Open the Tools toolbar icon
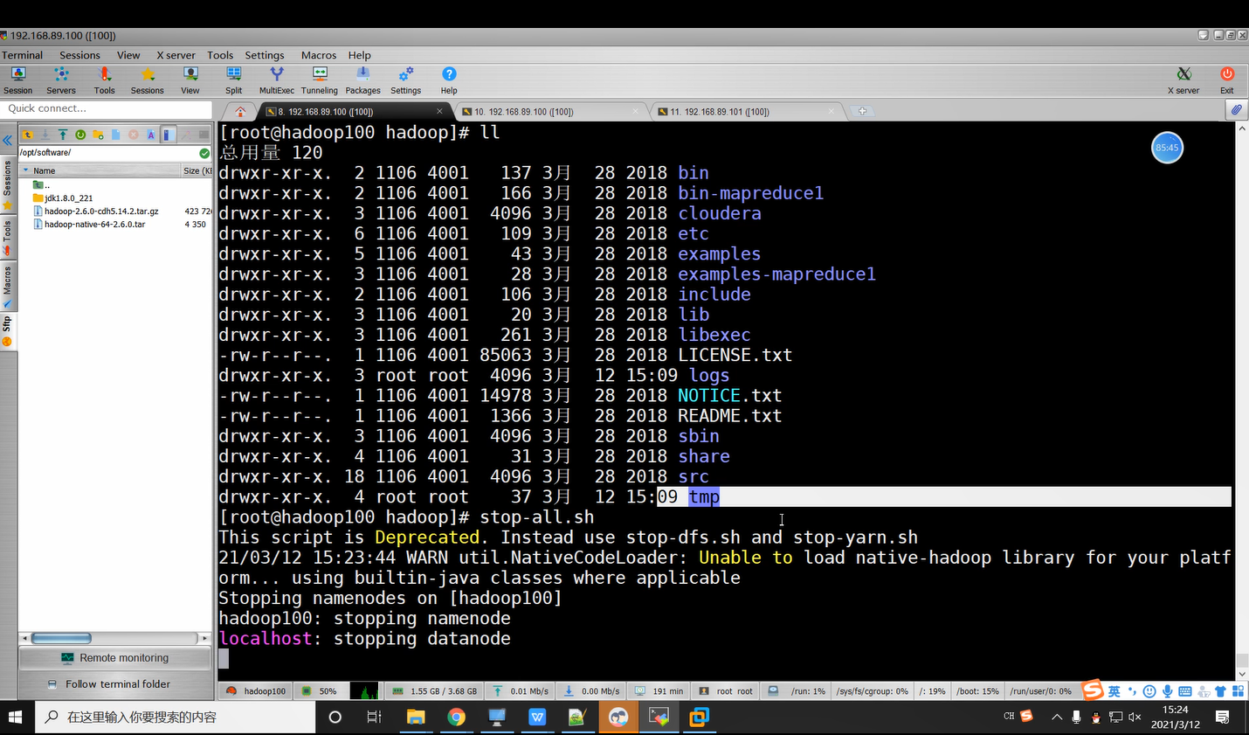This screenshot has width=1249, height=735. tap(104, 80)
